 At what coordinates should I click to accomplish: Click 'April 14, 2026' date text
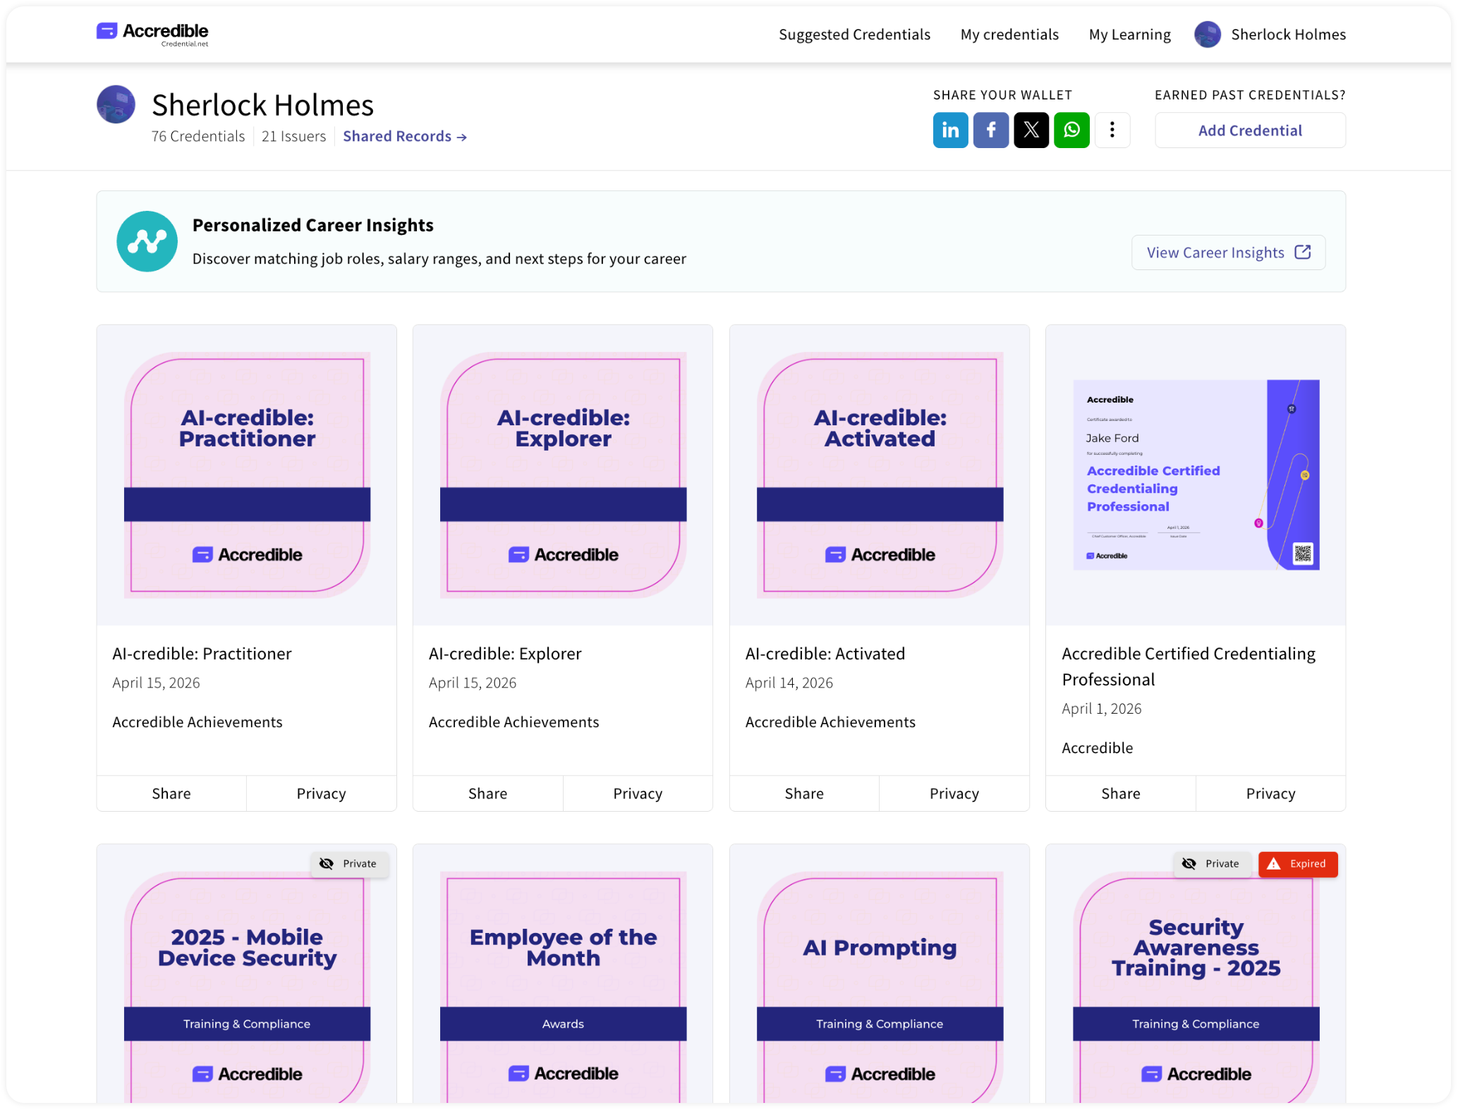tap(789, 683)
